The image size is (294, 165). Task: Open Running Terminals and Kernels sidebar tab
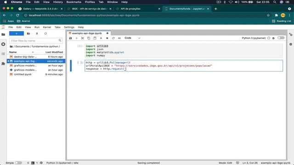(x=3, y=44)
